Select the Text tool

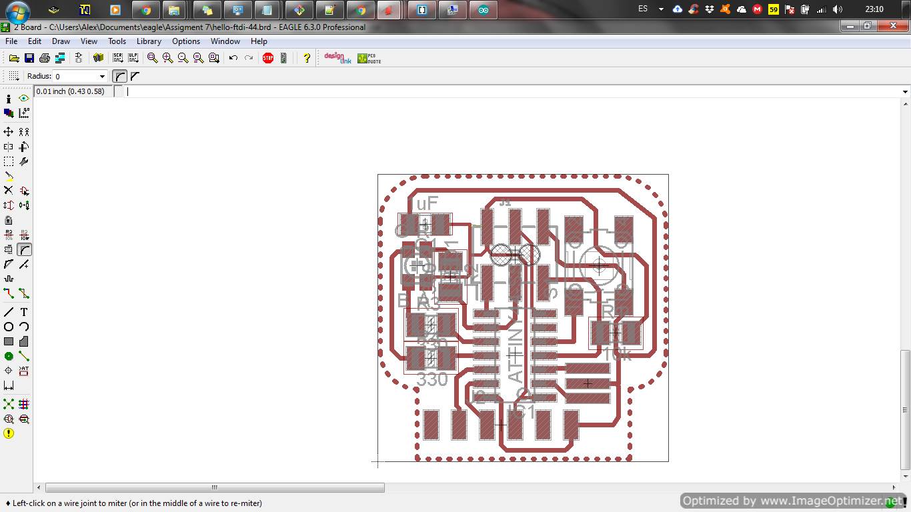(24, 312)
